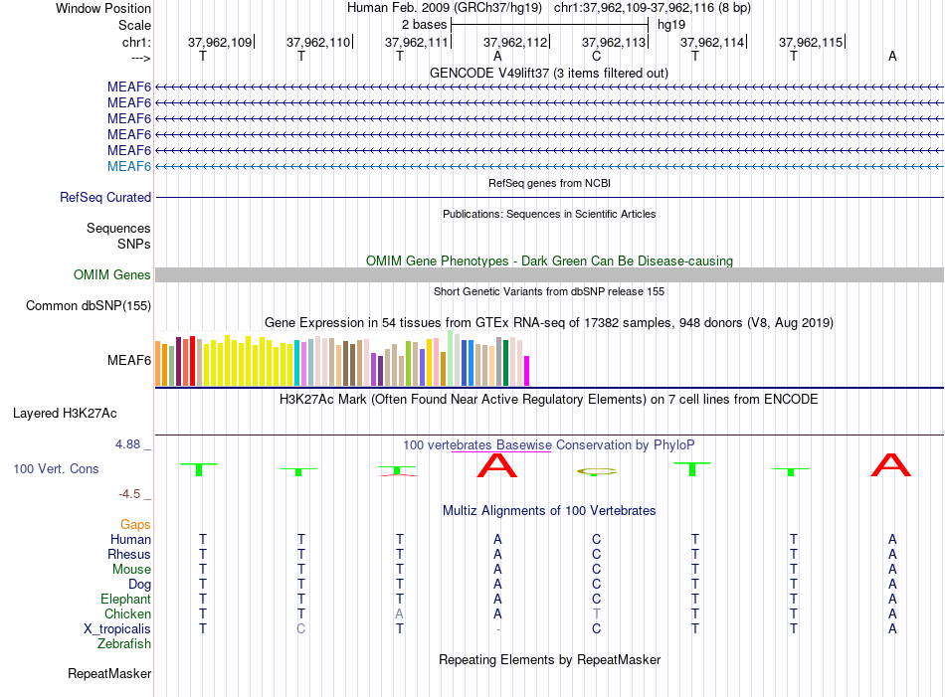Click the magenta last bar in GTEx chart
This screenshot has width=945, height=697.
[527, 371]
